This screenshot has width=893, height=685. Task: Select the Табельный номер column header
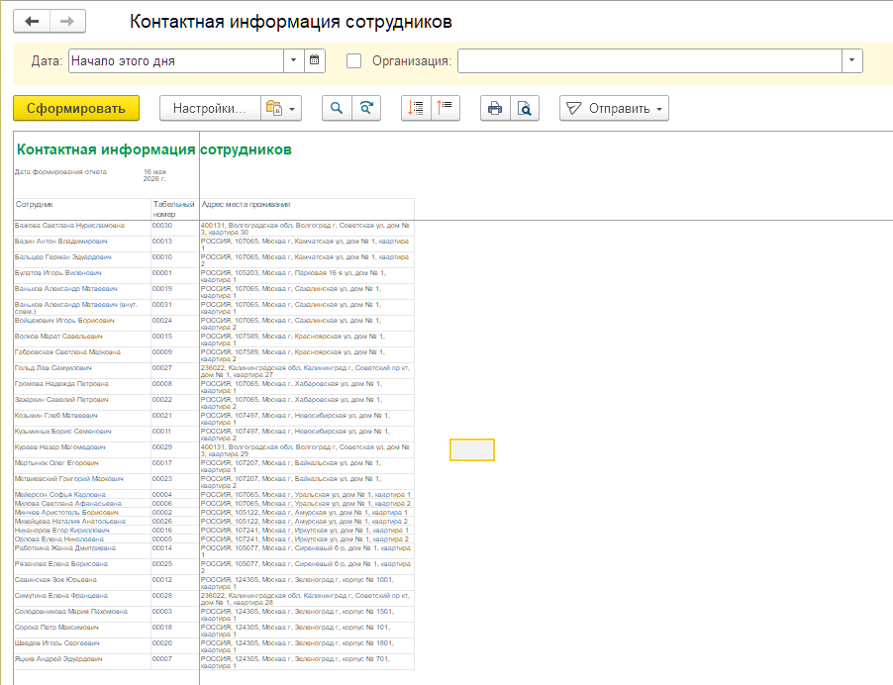173,209
